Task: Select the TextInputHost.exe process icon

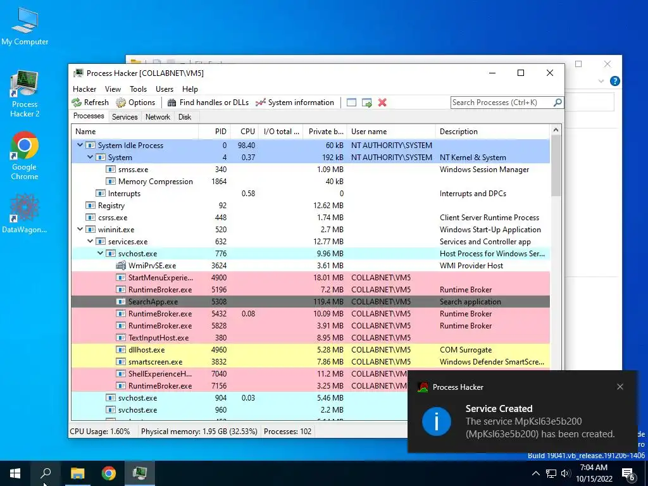Action: 121,338
